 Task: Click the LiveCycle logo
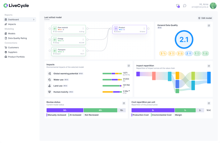tap(16, 6)
